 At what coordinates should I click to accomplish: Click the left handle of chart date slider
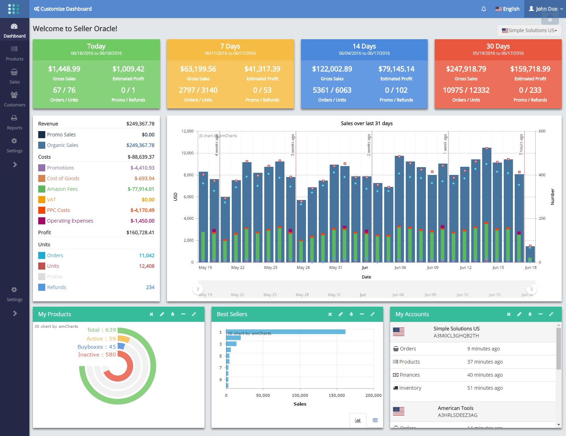click(198, 289)
